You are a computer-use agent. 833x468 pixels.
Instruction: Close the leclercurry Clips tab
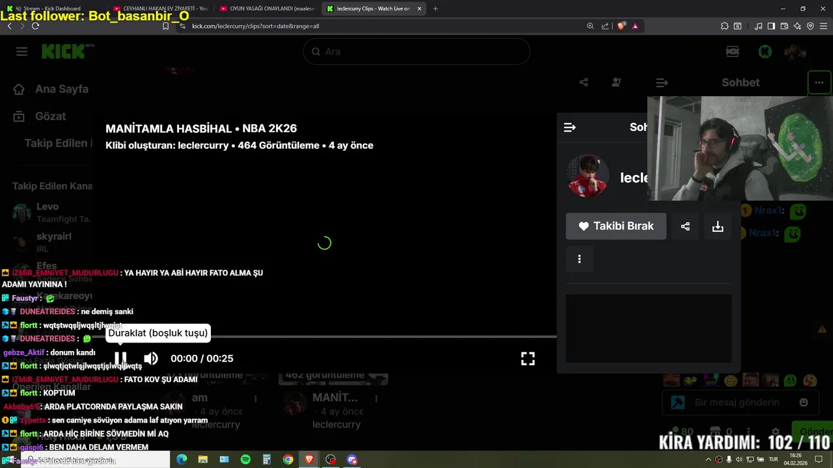tap(419, 8)
